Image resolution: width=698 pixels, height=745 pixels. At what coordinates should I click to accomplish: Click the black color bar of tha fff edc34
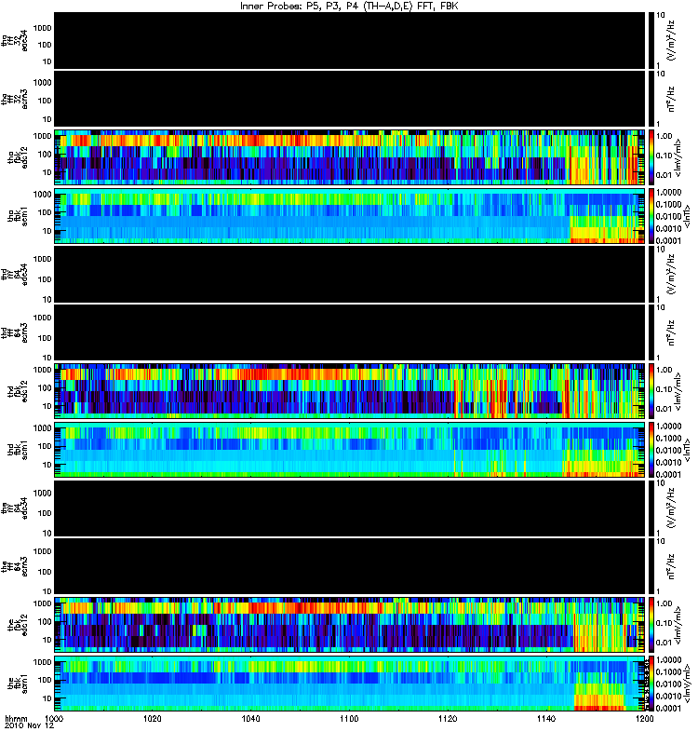point(651,41)
